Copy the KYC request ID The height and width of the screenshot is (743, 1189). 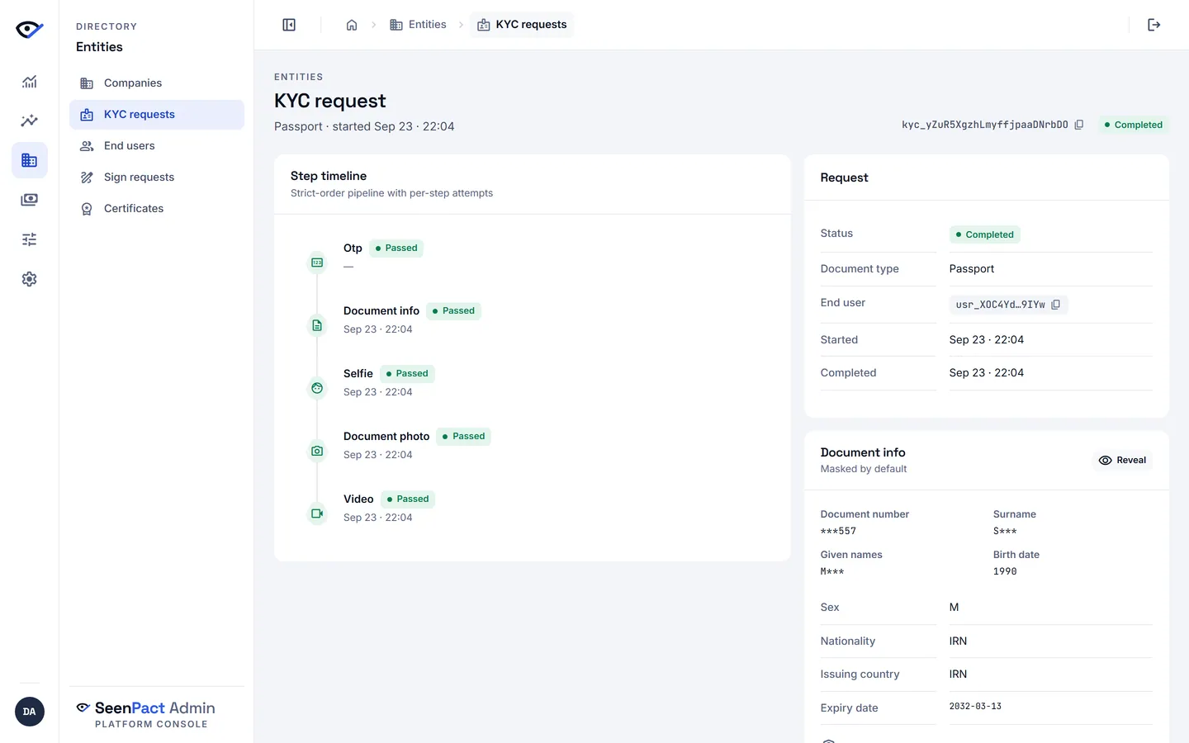(1079, 125)
